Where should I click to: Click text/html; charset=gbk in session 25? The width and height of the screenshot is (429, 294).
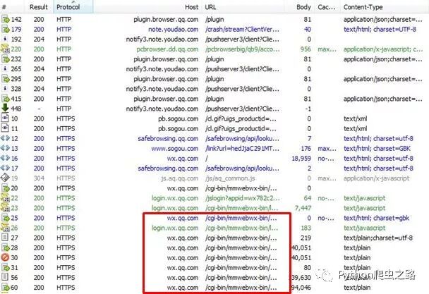[x=377, y=218]
